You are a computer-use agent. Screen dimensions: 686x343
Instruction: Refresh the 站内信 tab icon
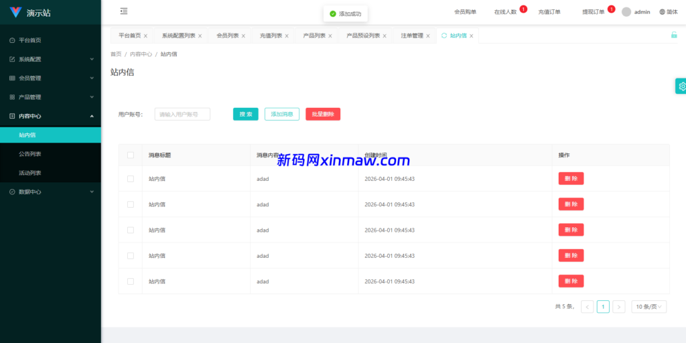coord(444,36)
